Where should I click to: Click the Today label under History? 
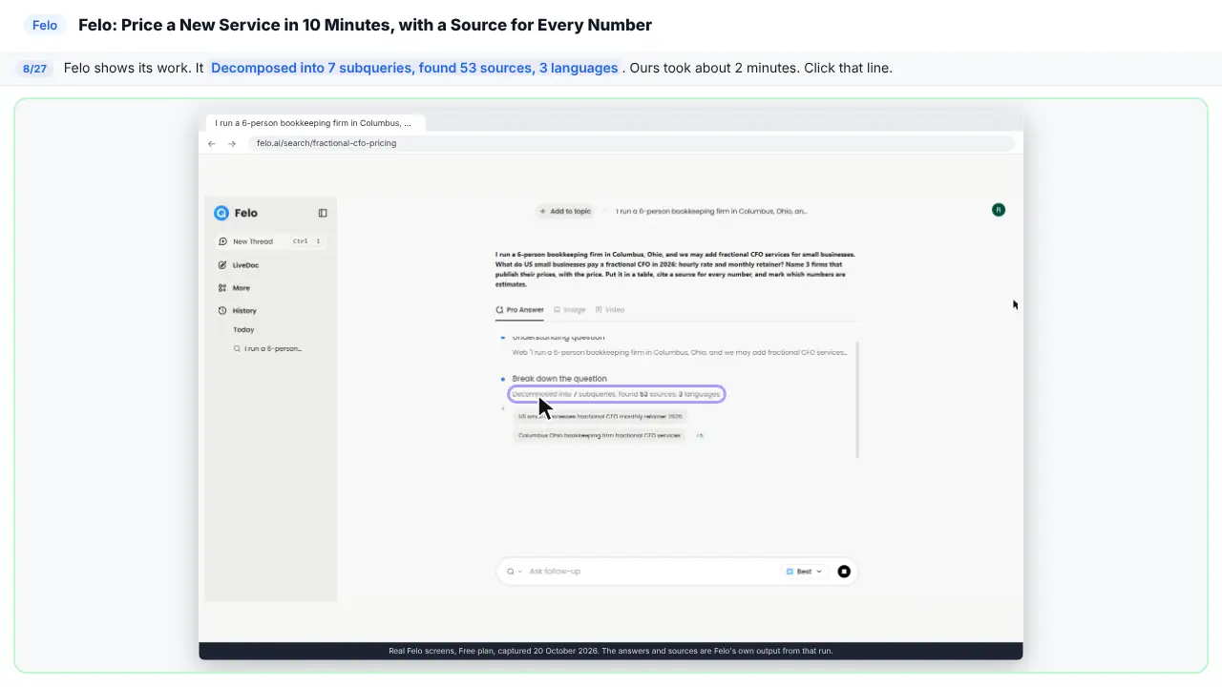(243, 330)
